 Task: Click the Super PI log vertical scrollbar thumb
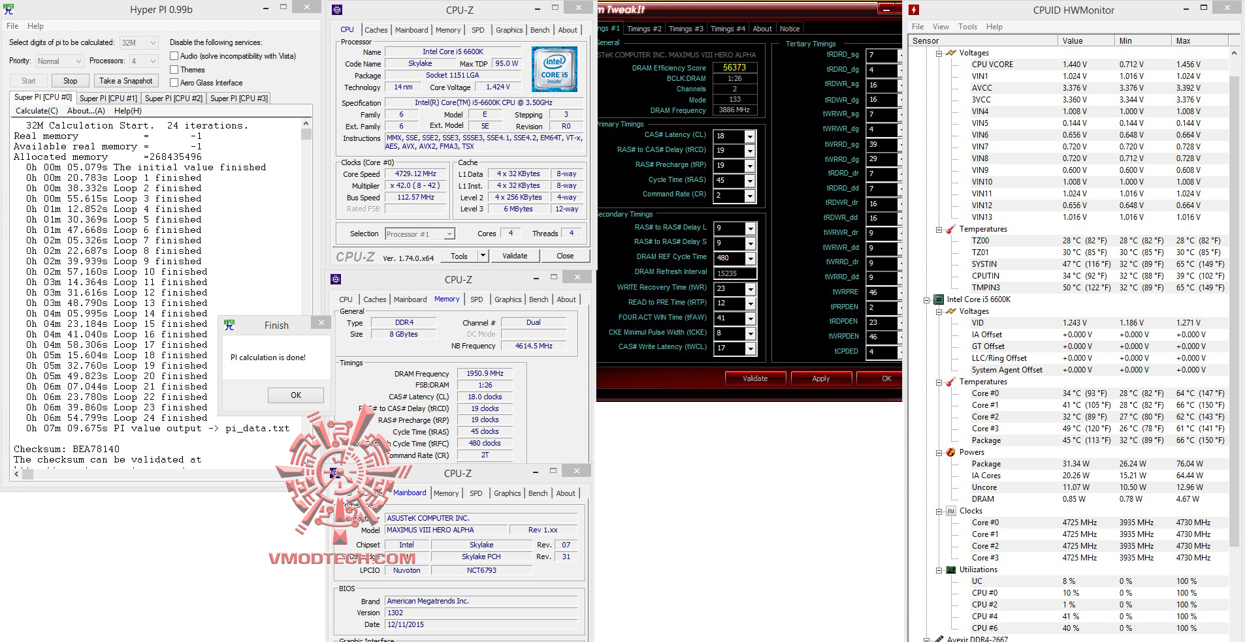tap(306, 134)
